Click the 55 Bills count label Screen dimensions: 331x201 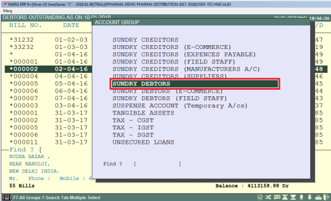[x=22, y=186]
